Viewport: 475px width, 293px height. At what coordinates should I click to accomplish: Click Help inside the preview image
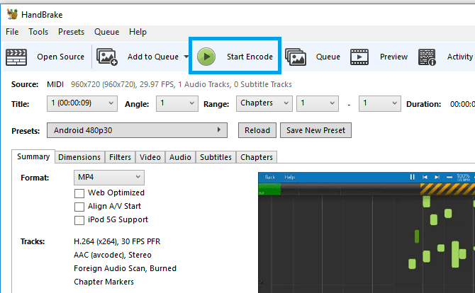coord(289,177)
